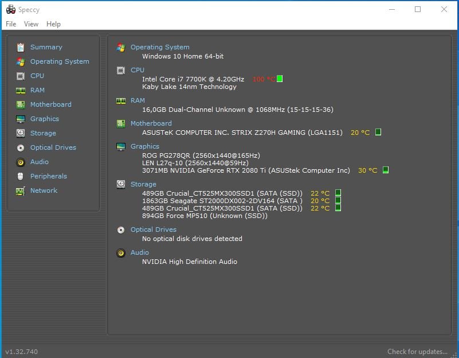Click the Operating System Windows flag sidebar icon
The width and height of the screenshot is (459, 358).
tap(21, 61)
